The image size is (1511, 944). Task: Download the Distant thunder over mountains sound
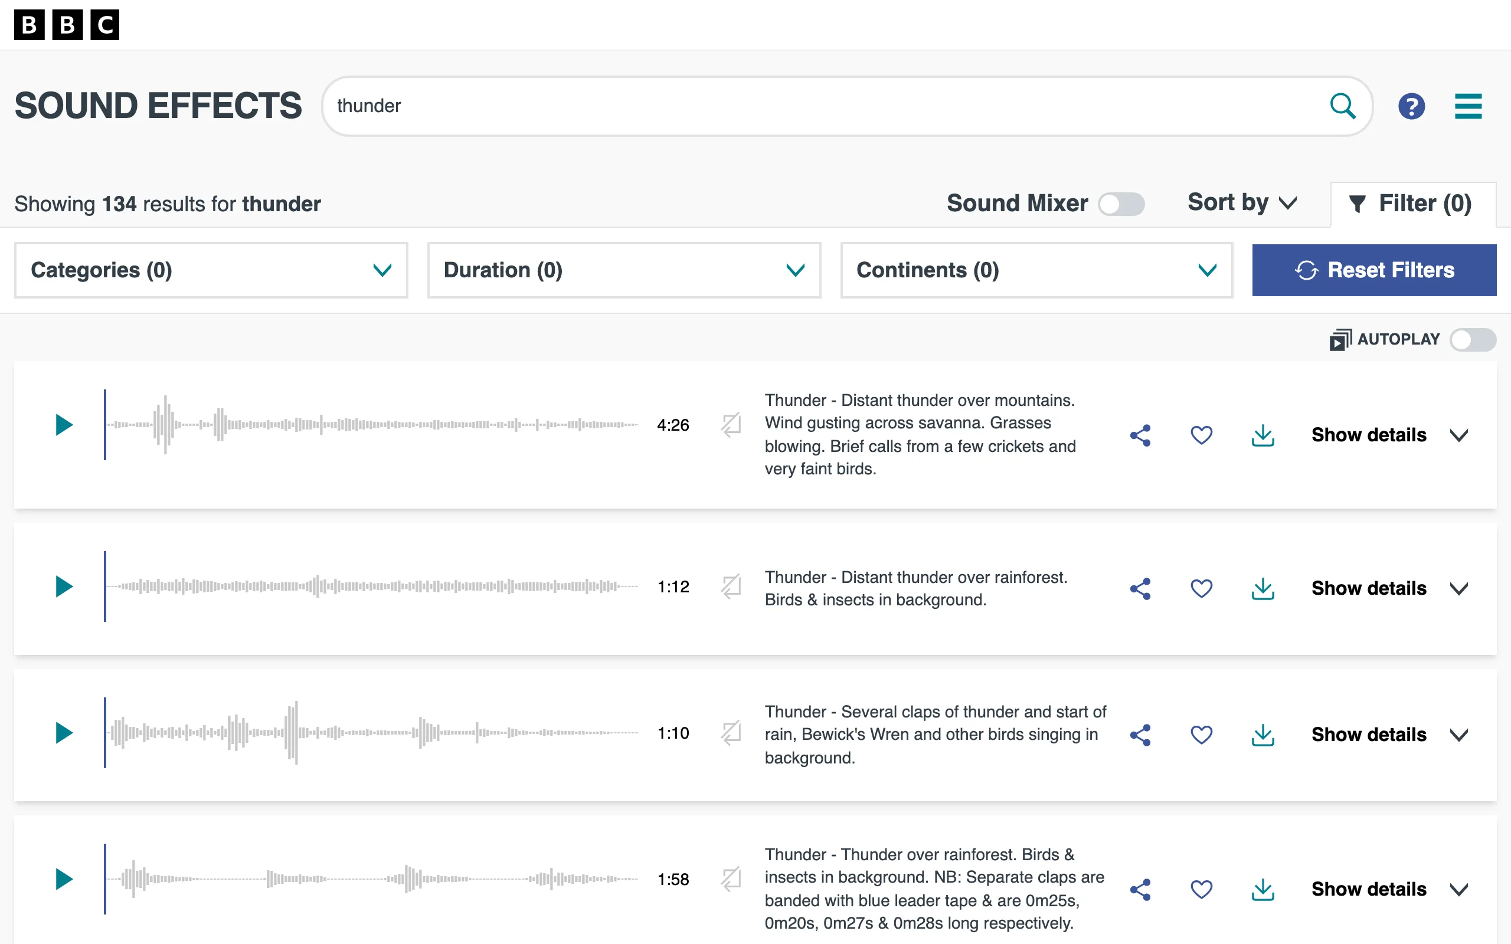(x=1263, y=435)
